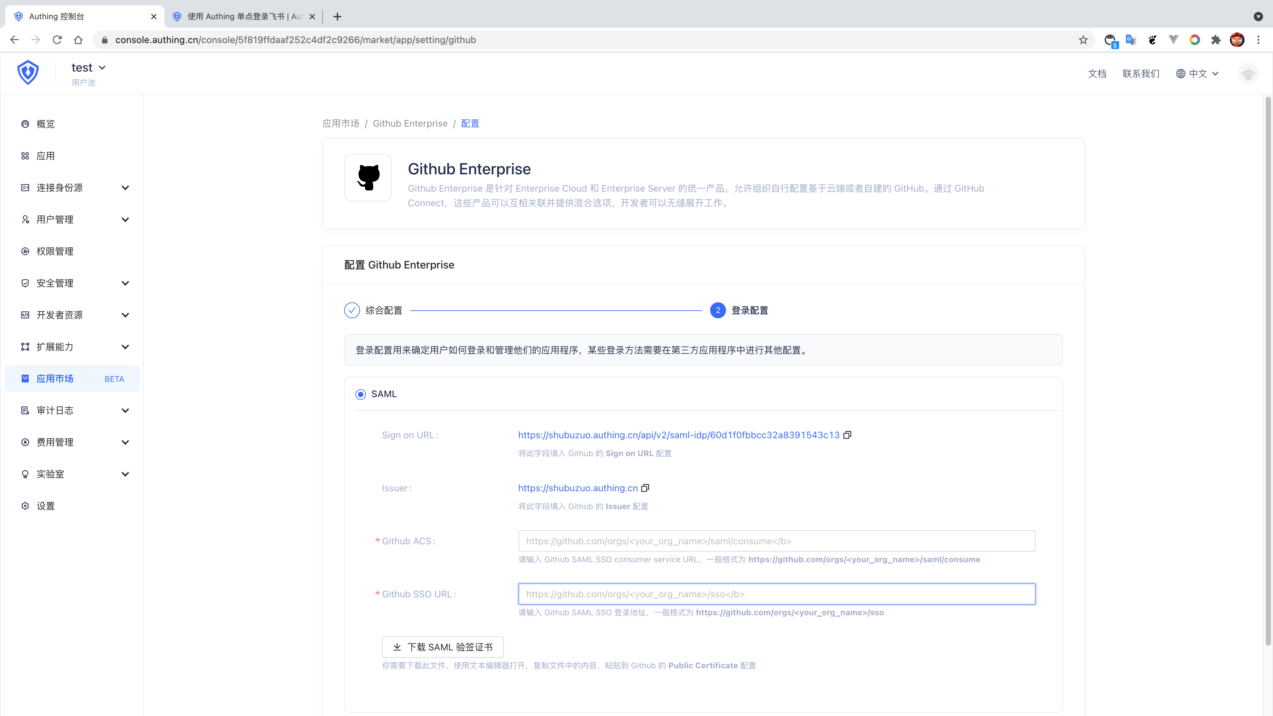1273x716 pixels.
Task: Expand the 实验室 menu chevron
Action: [x=126, y=474]
